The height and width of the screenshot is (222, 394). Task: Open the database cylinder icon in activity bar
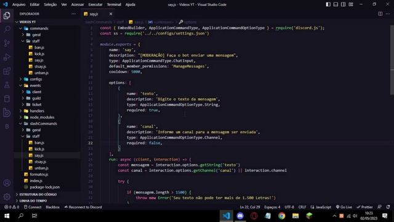pos(7,99)
